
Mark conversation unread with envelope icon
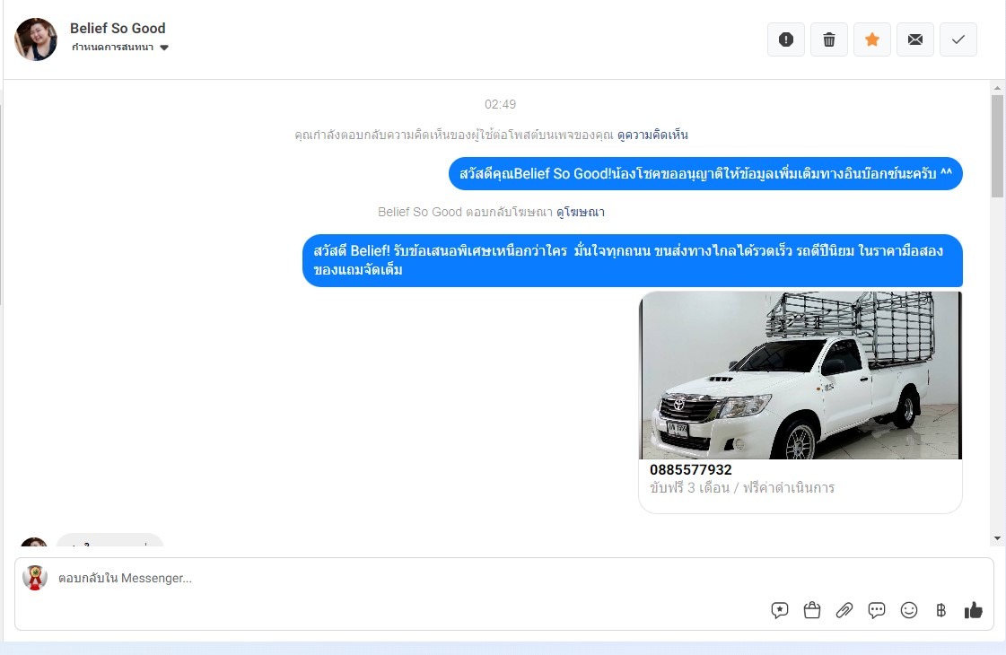915,39
